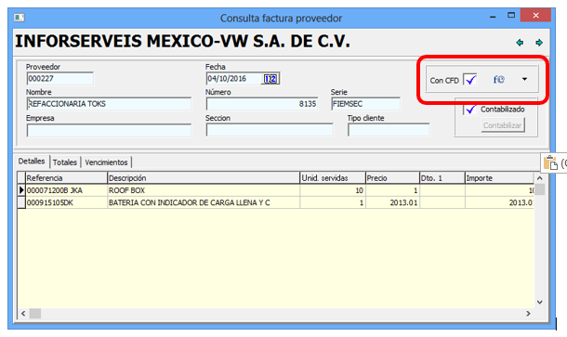The height and width of the screenshot is (337, 567).
Task: Open the calendar picker beside Fecha
Action: click(x=270, y=79)
